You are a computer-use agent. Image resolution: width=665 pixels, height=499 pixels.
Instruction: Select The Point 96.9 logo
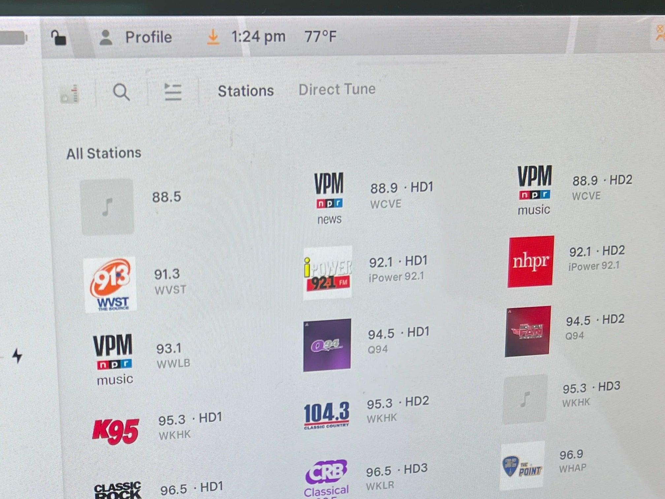[x=522, y=466]
